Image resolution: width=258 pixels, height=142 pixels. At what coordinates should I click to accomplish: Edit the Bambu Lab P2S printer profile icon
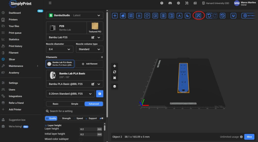click(x=93, y=37)
